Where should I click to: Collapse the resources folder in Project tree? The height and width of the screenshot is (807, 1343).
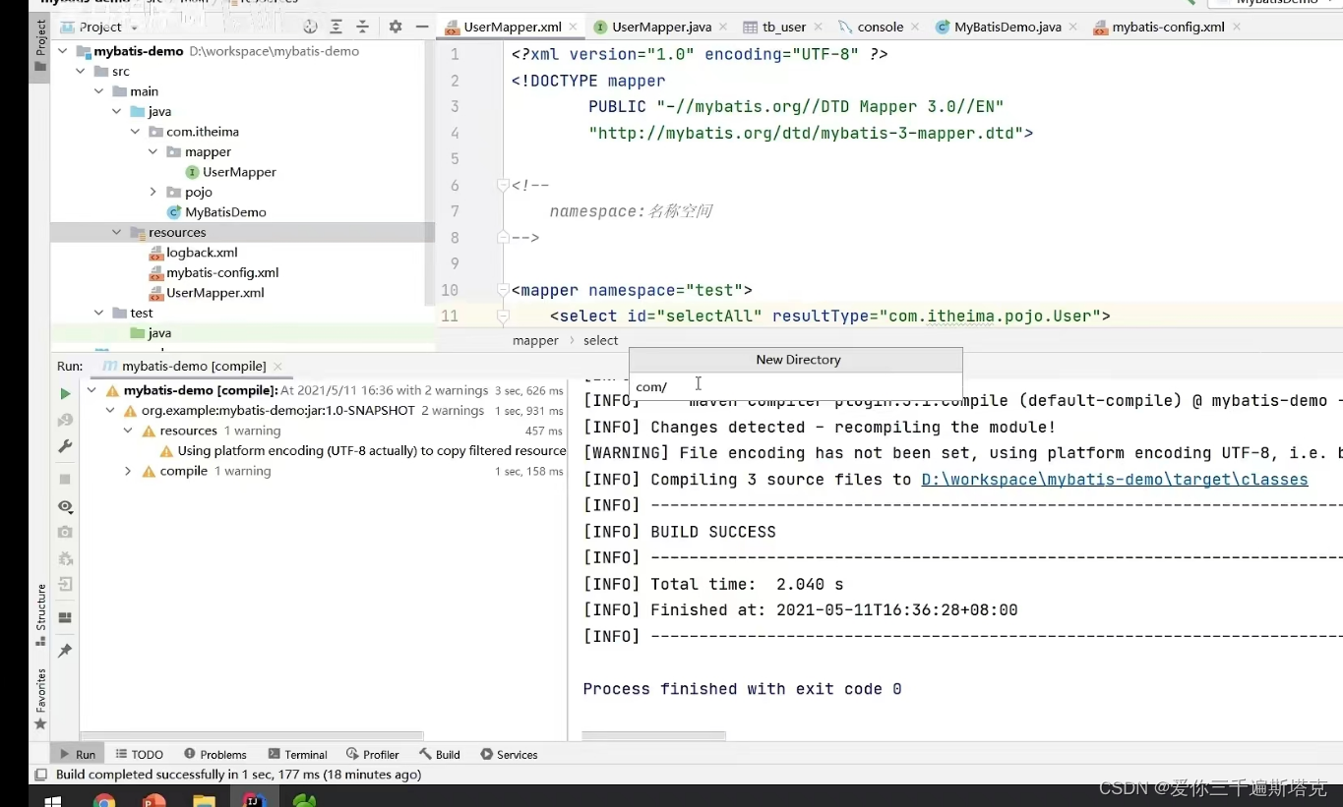(x=116, y=232)
